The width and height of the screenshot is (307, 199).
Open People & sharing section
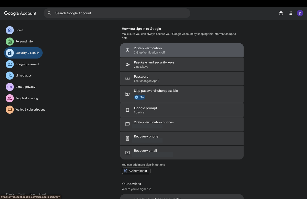22,98
